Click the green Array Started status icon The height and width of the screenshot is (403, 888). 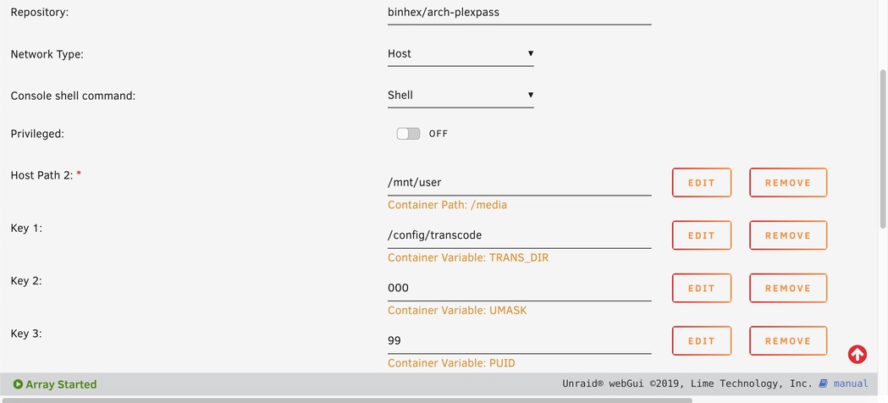point(18,384)
